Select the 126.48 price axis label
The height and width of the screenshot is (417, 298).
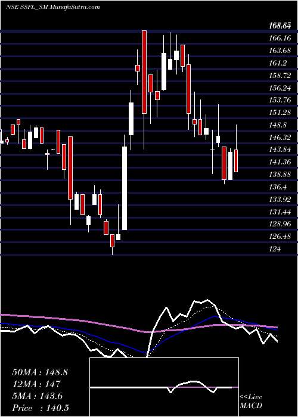280,236
